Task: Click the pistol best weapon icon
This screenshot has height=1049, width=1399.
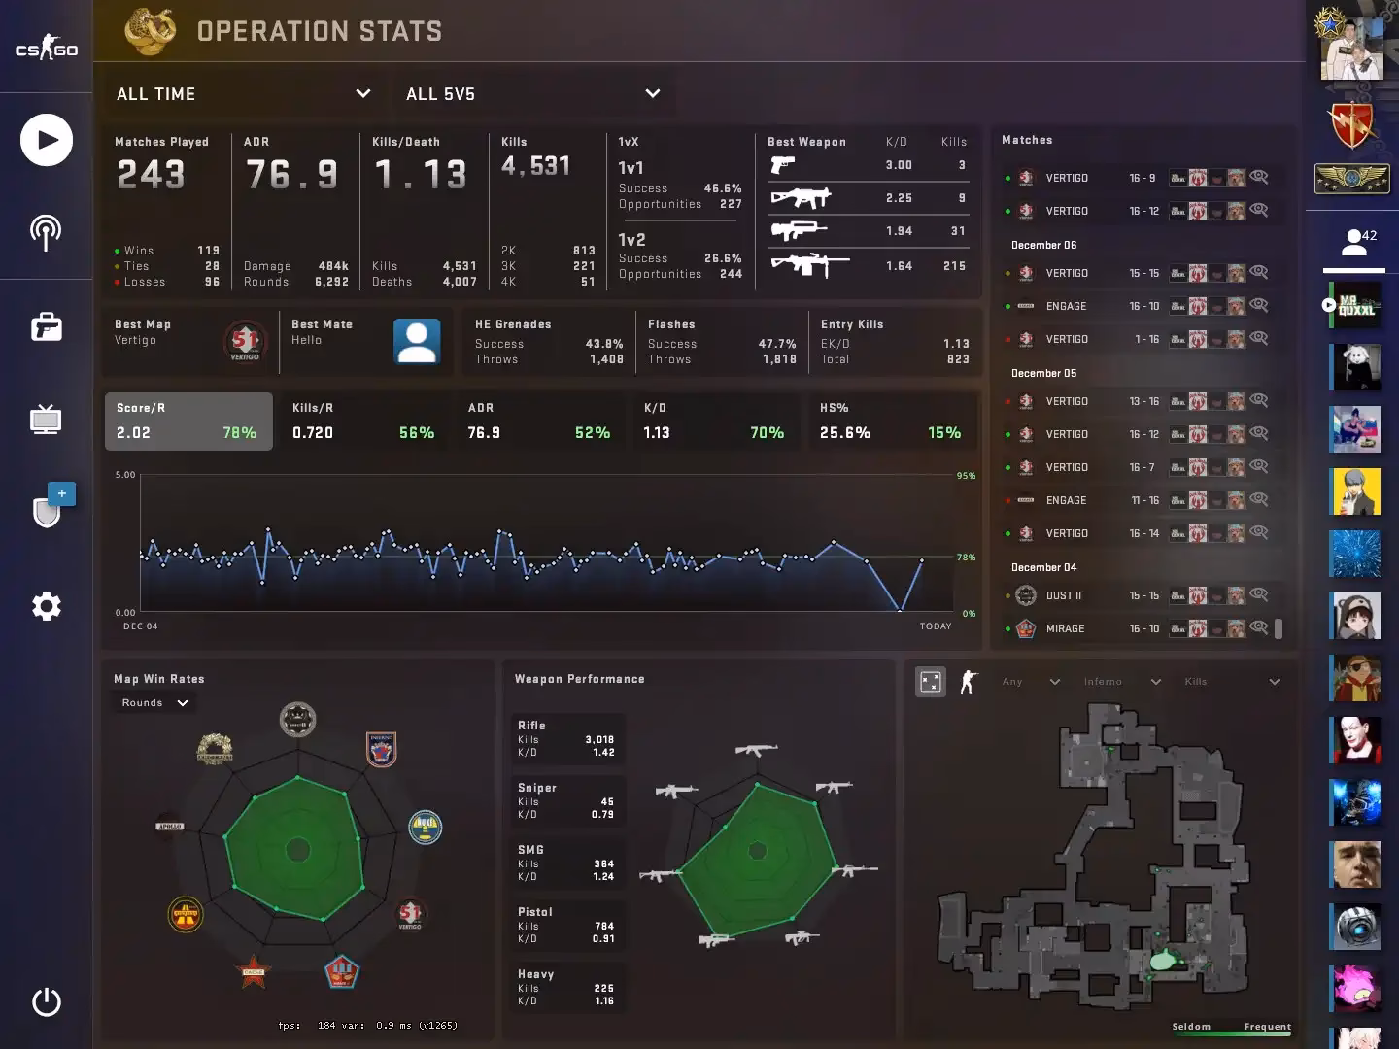Action: [x=783, y=165]
